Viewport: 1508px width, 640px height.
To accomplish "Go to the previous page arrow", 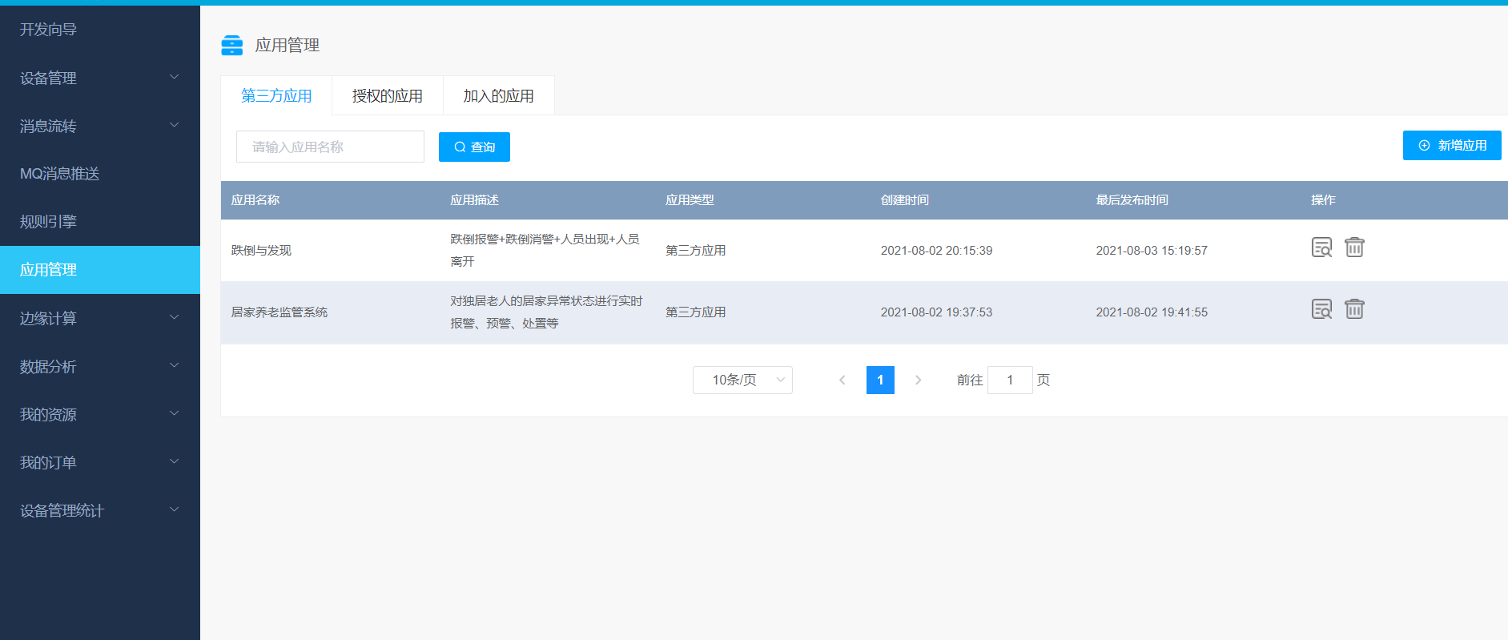I will 842,380.
